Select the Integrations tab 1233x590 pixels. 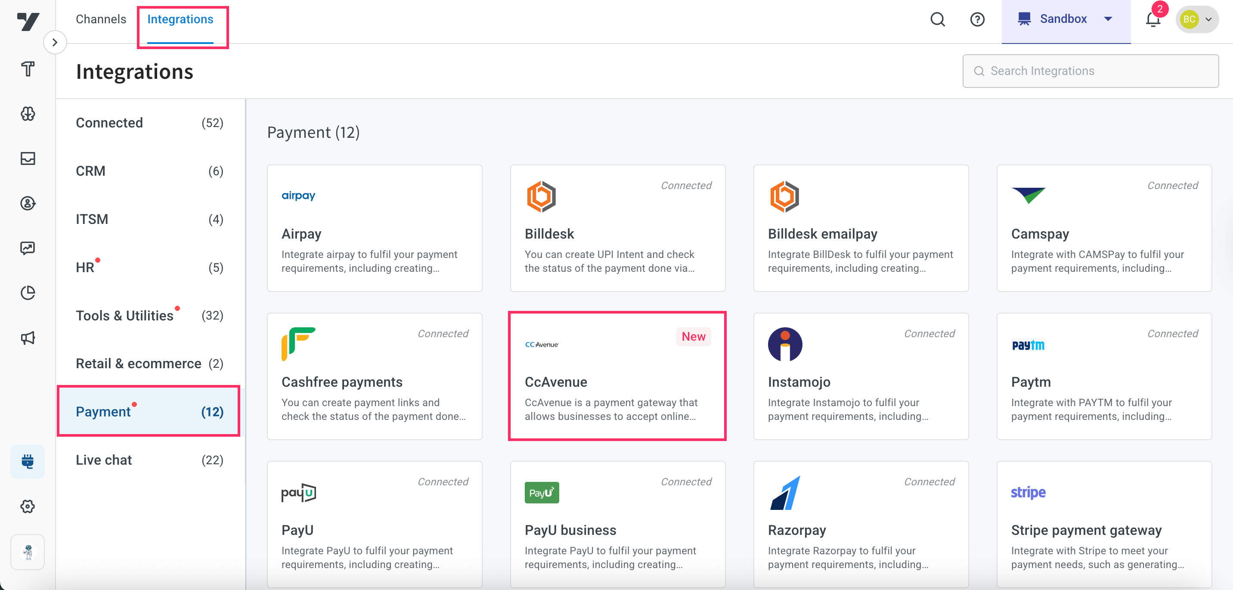[x=180, y=19]
